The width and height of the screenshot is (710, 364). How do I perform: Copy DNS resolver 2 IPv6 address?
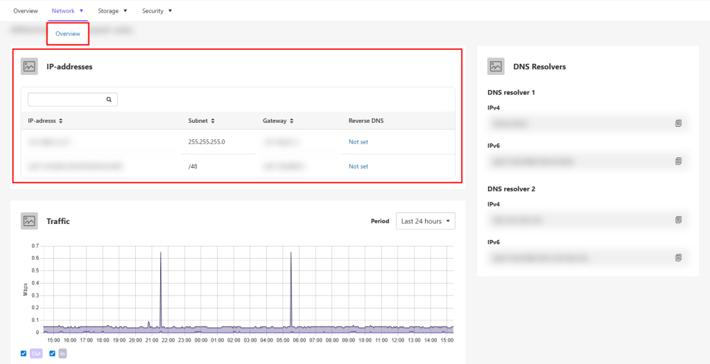coord(678,257)
